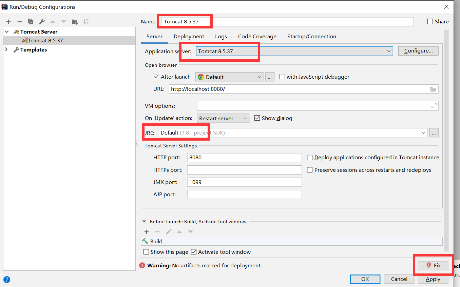Move the configuration down in the left toolbar
The width and height of the screenshot is (460, 287).
pyautogui.click(x=63, y=22)
